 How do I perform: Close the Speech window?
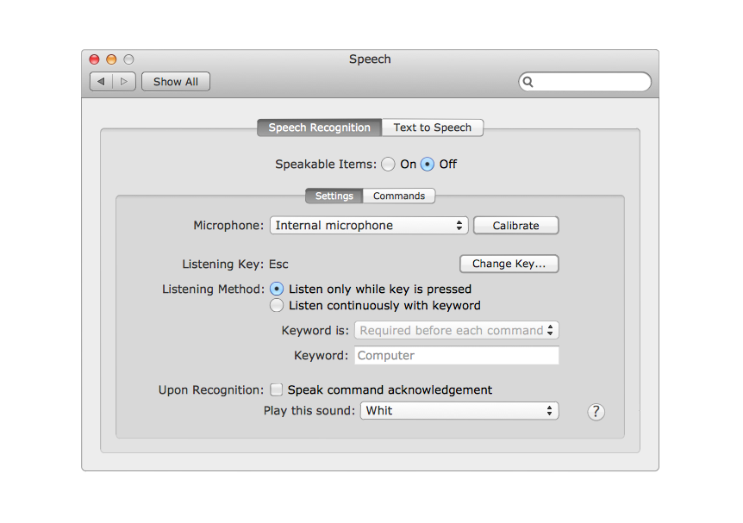95,59
